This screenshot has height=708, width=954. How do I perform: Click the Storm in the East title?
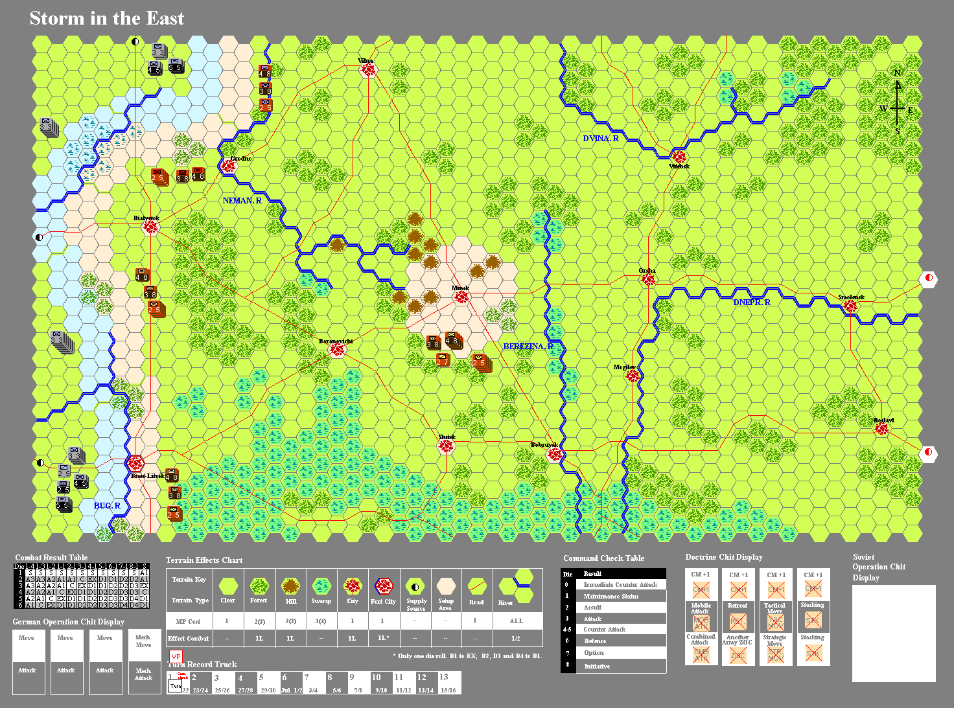(107, 18)
